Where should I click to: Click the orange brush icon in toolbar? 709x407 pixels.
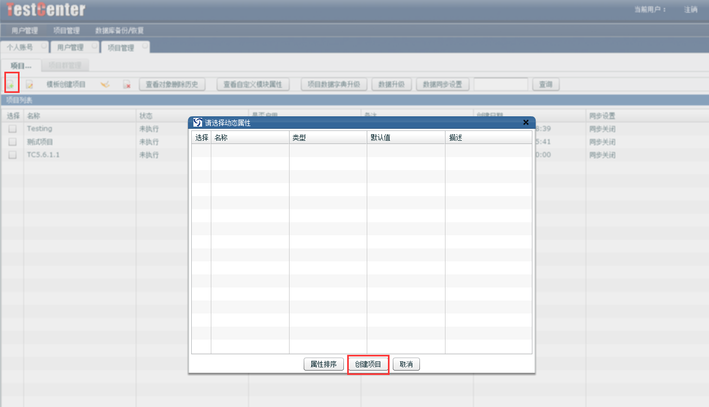click(105, 84)
